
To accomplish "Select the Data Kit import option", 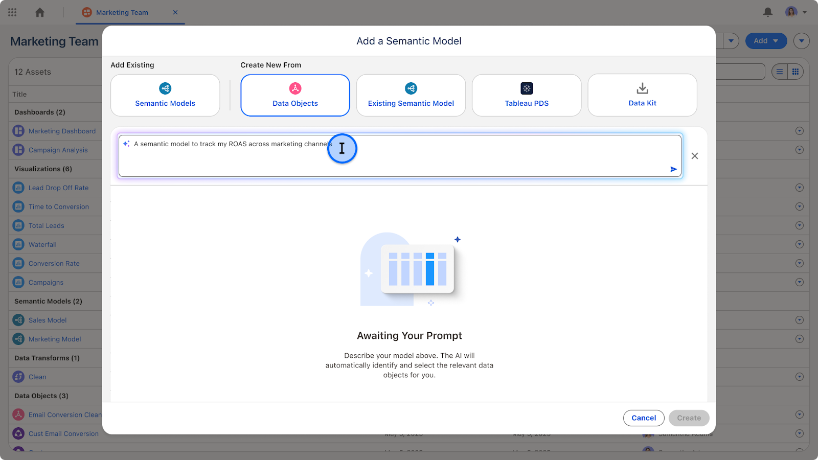I will pyautogui.click(x=642, y=95).
